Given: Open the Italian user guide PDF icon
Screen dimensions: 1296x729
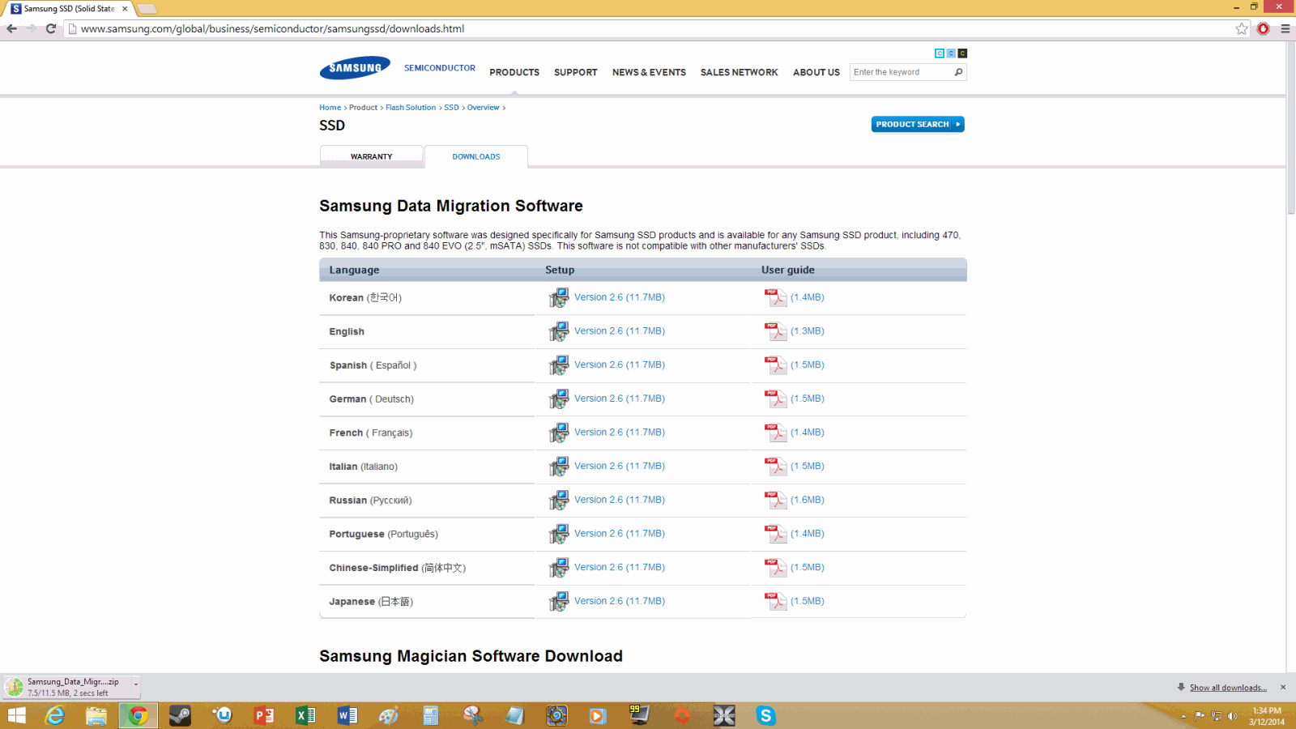Looking at the screenshot, I should (775, 467).
